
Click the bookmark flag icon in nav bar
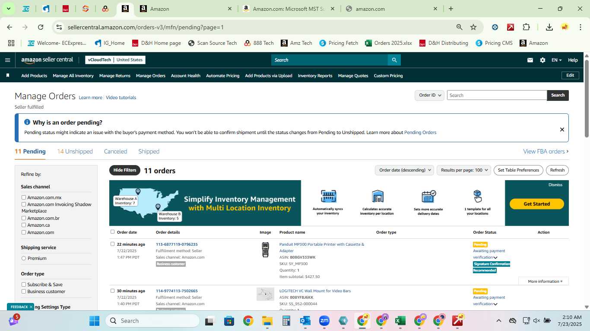click(8, 75)
